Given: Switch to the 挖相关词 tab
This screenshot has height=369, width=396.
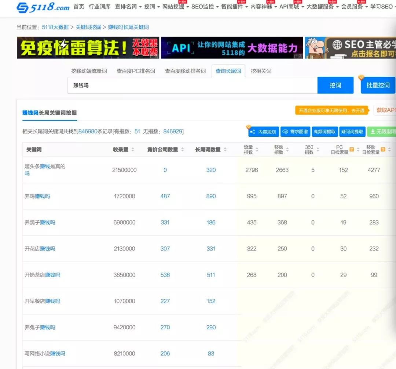Looking at the screenshot, I should click(x=261, y=71).
